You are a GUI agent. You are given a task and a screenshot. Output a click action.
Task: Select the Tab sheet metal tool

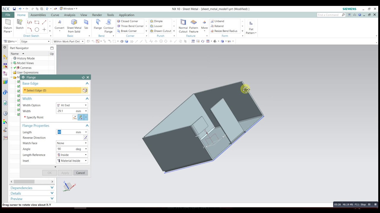pyautogui.click(x=86, y=24)
